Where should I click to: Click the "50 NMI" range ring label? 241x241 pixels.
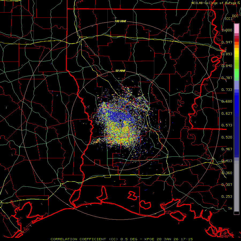(120, 71)
